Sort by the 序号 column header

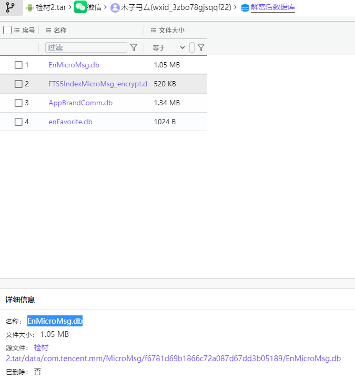pos(28,31)
